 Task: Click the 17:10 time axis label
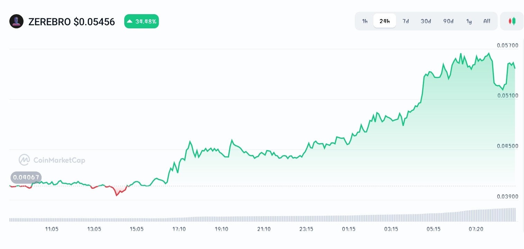coord(179,229)
